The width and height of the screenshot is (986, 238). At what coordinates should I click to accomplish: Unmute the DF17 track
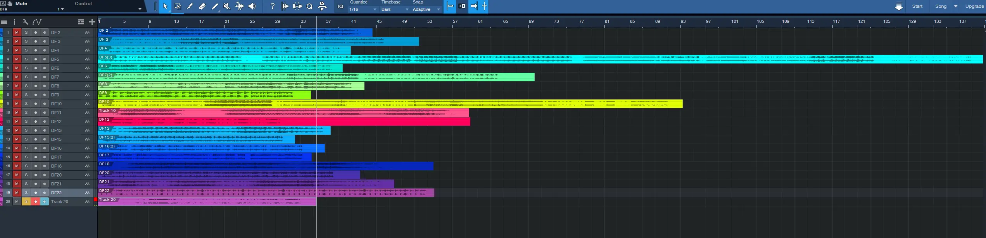click(17, 157)
